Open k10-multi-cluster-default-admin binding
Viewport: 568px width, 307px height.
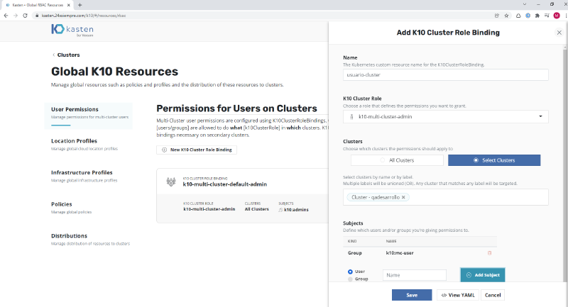tap(224, 184)
